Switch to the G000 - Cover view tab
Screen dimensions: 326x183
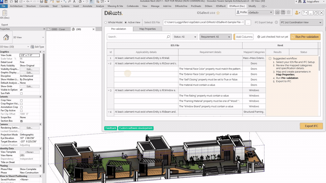pos(58,29)
